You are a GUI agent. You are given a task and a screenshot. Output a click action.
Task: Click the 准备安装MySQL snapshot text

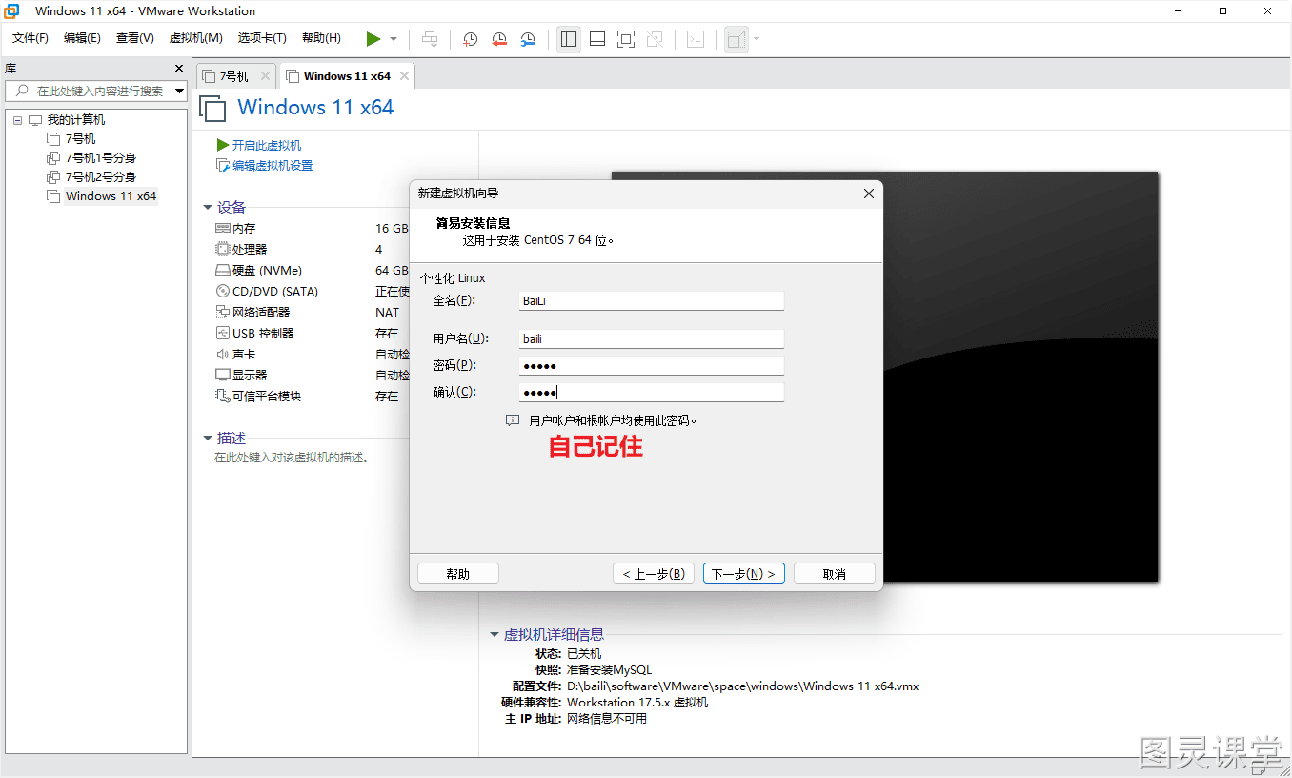(x=609, y=669)
